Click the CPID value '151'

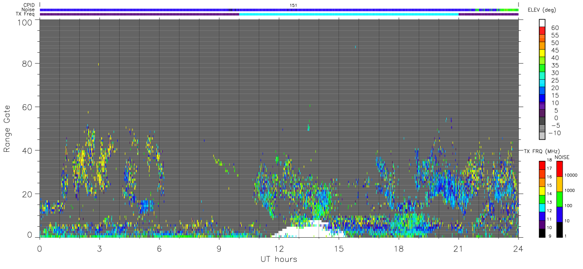(x=293, y=5)
